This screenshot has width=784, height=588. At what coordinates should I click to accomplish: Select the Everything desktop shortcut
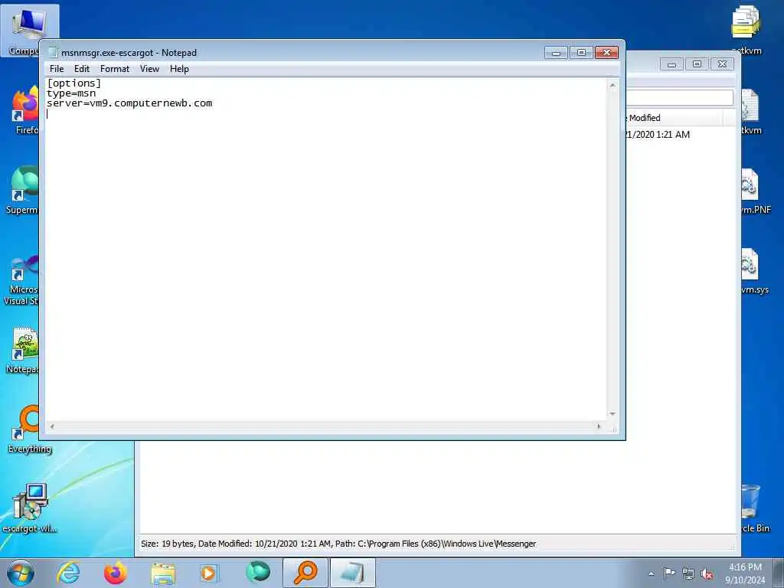click(x=29, y=429)
